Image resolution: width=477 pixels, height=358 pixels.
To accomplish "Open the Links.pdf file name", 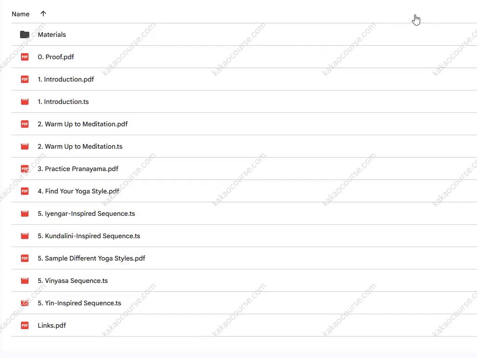I will pyautogui.click(x=52, y=325).
